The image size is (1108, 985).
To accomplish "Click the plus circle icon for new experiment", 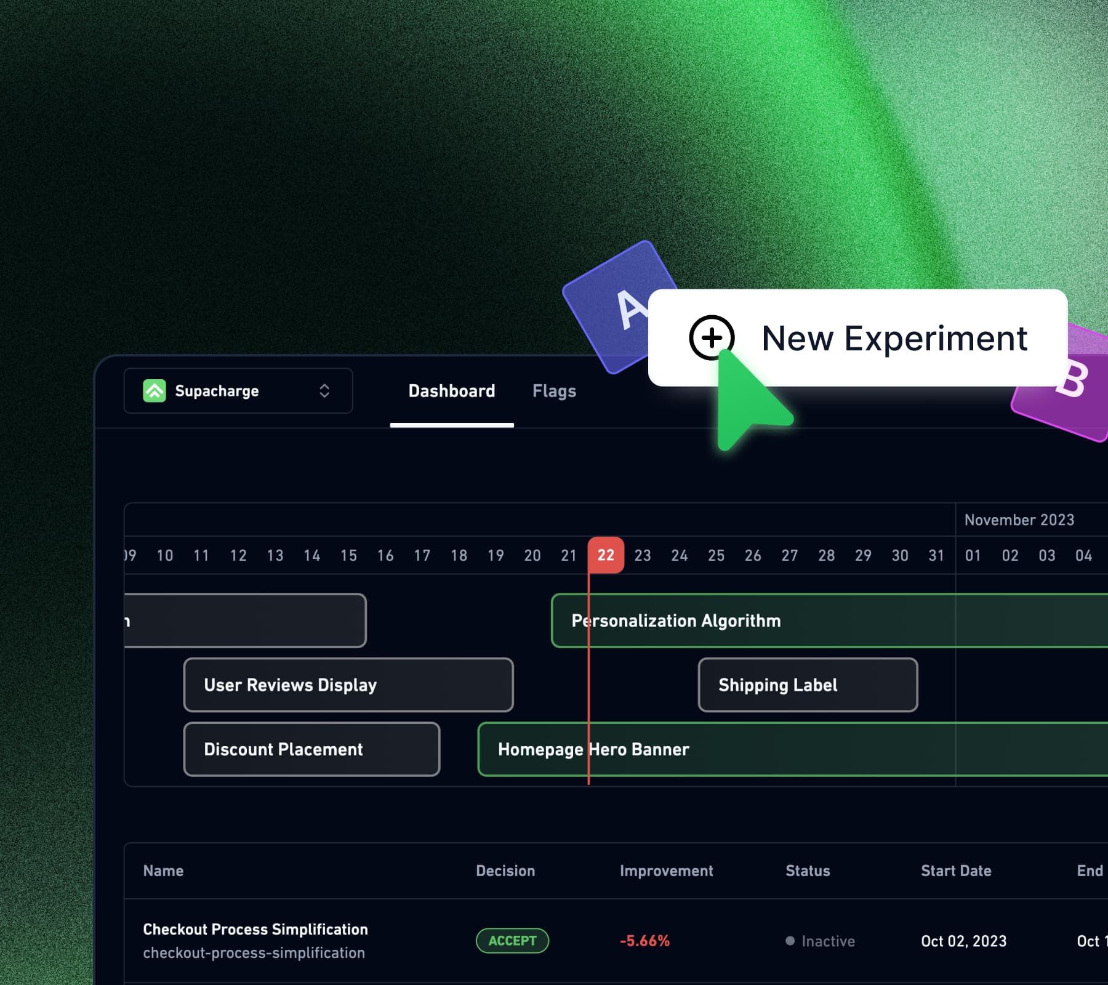I will pyautogui.click(x=712, y=337).
